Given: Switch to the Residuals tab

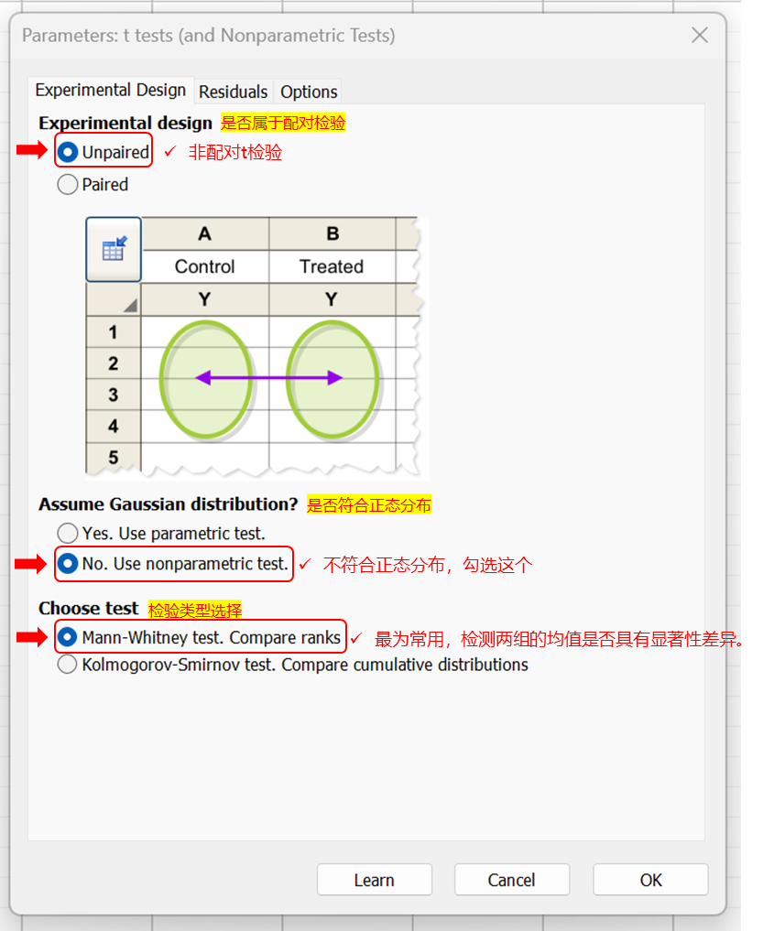Looking at the screenshot, I should point(233,92).
